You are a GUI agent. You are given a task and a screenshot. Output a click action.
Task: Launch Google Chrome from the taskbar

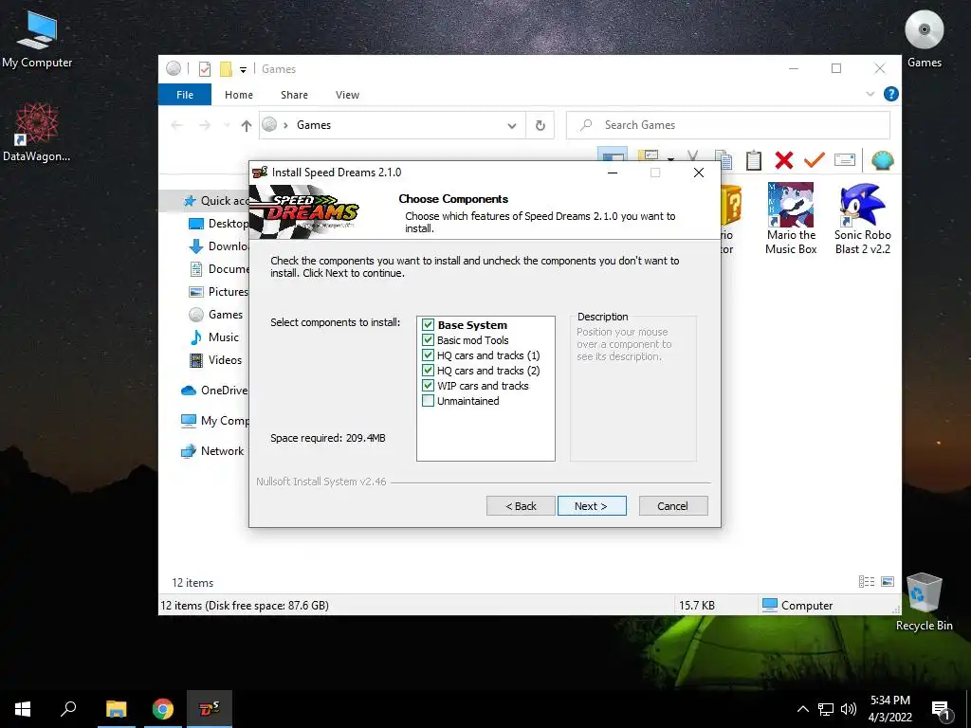tap(163, 709)
